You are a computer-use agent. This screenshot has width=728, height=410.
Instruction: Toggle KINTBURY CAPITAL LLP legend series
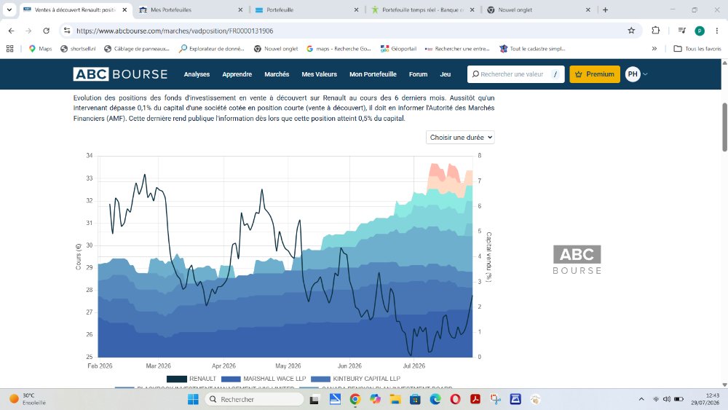[356, 379]
